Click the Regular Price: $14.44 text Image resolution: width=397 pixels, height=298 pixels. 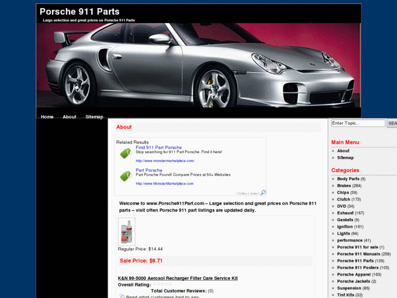pyautogui.click(x=140, y=249)
